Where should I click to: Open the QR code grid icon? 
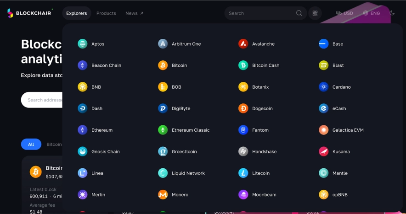[x=315, y=13]
